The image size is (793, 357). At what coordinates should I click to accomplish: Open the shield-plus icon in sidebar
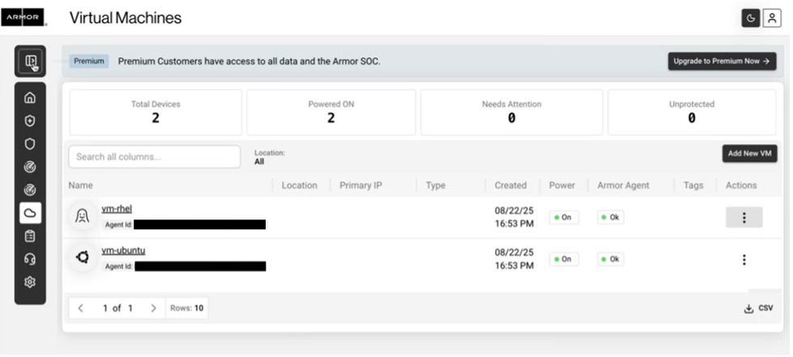pos(30,121)
